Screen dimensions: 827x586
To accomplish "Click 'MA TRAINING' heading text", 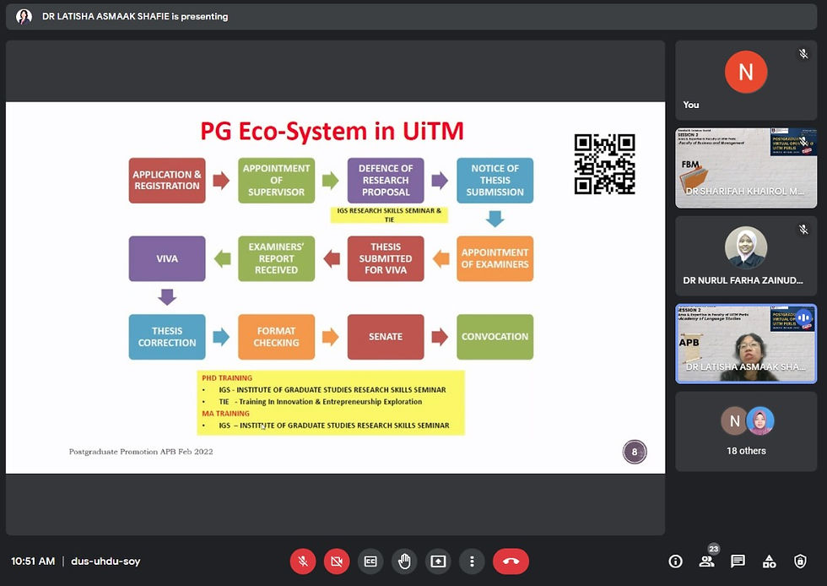I will click(226, 414).
